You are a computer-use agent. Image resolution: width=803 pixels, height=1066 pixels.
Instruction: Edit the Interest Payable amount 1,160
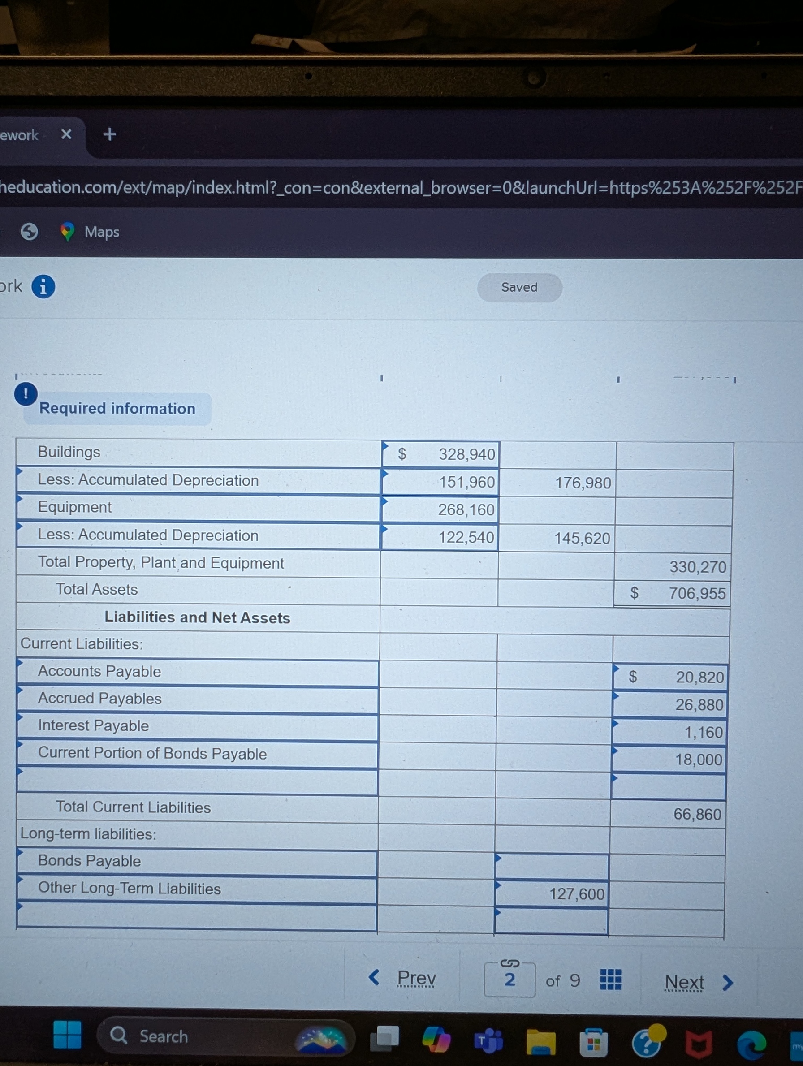[669, 733]
